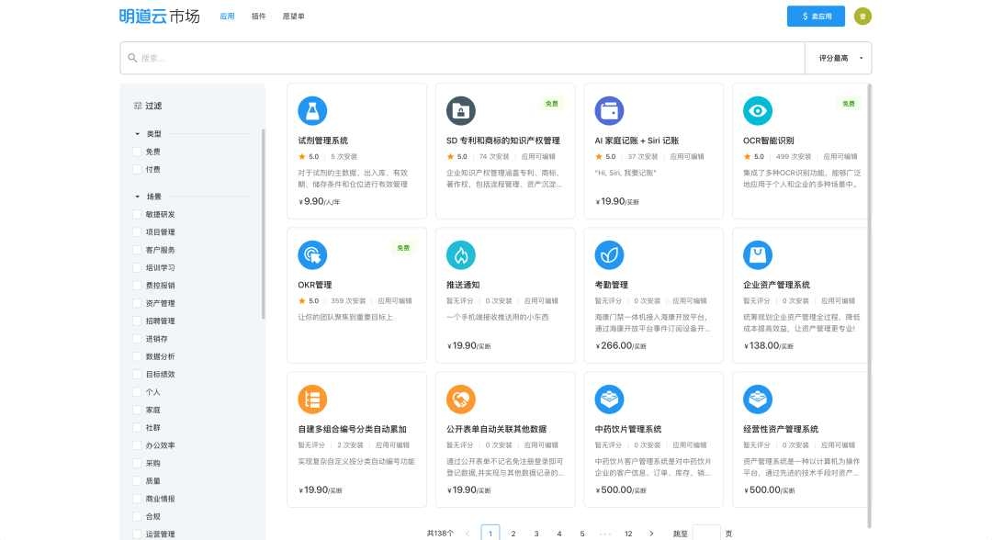Screen dimensions: 992x540
Task: Select the OCR智能识别 eye icon
Action: 757,110
